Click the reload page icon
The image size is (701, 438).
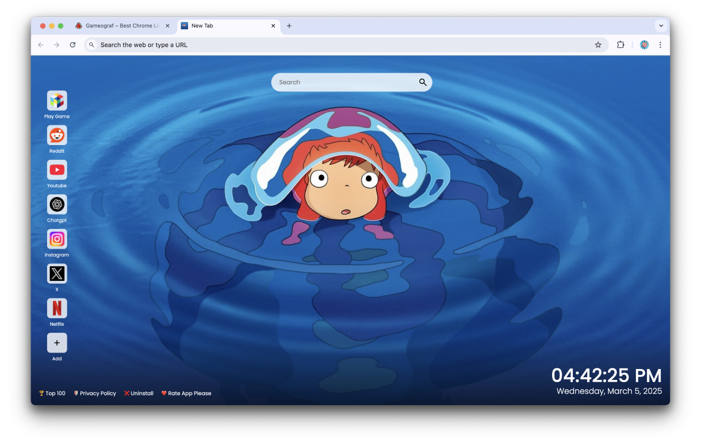[73, 44]
